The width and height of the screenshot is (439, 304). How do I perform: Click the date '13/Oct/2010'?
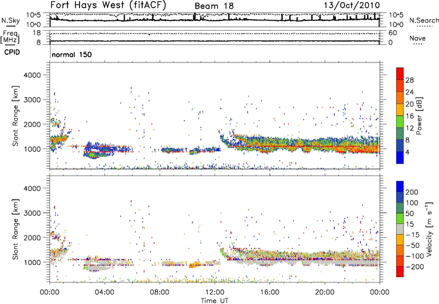(x=352, y=5)
